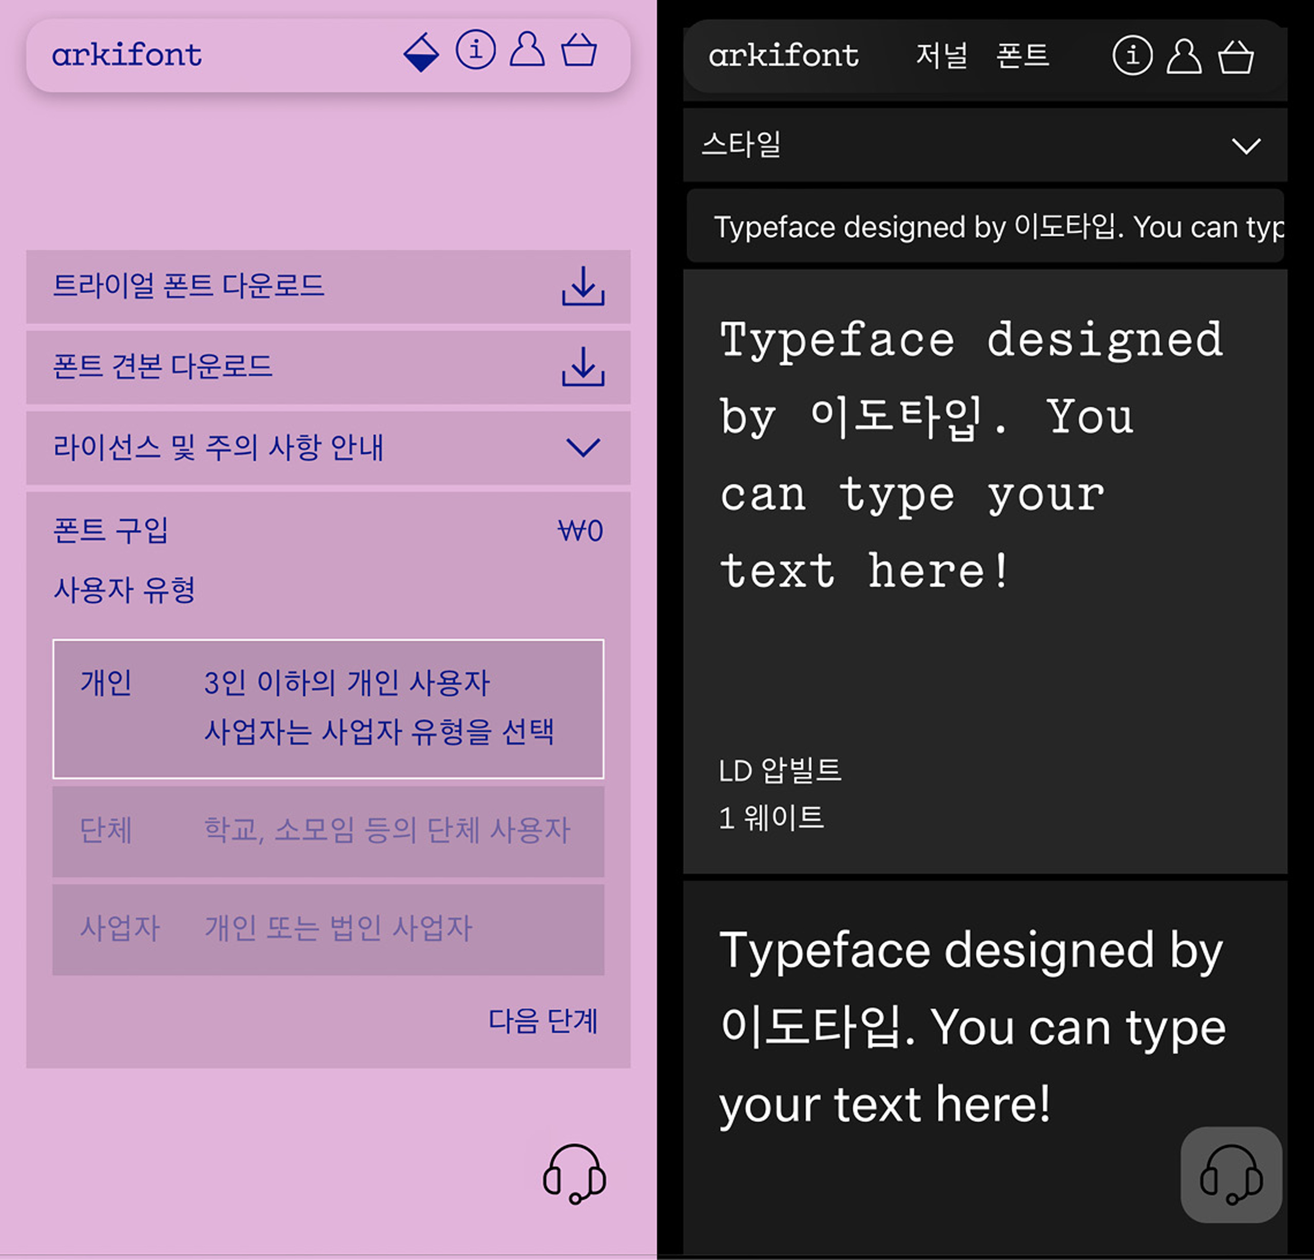The height and width of the screenshot is (1260, 1314).
Task: Open shopping basket in pink header
Action: (x=578, y=50)
